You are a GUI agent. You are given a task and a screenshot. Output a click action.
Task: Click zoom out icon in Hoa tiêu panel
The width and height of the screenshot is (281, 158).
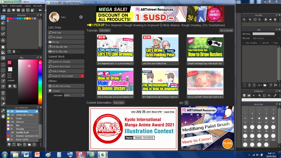coord(260,19)
